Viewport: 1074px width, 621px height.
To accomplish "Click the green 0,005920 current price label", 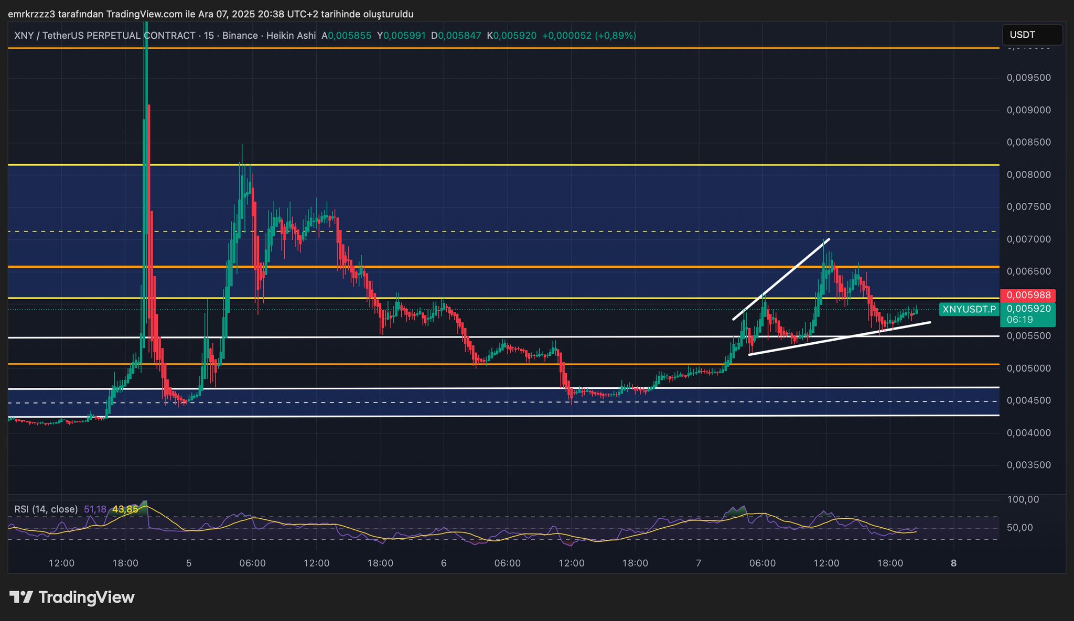I will [1028, 309].
